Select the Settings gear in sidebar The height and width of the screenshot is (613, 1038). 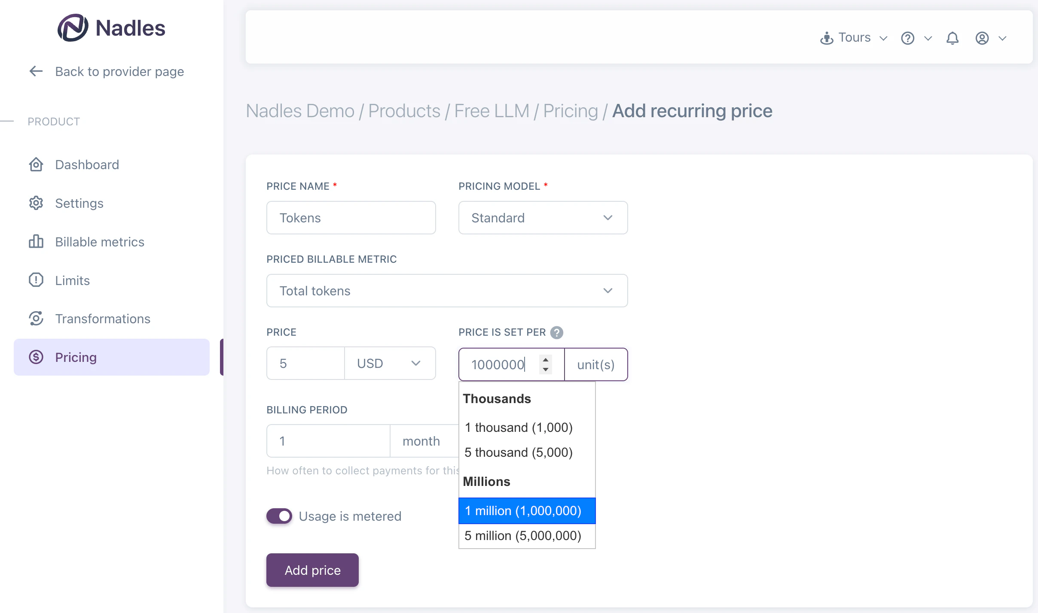tap(36, 203)
